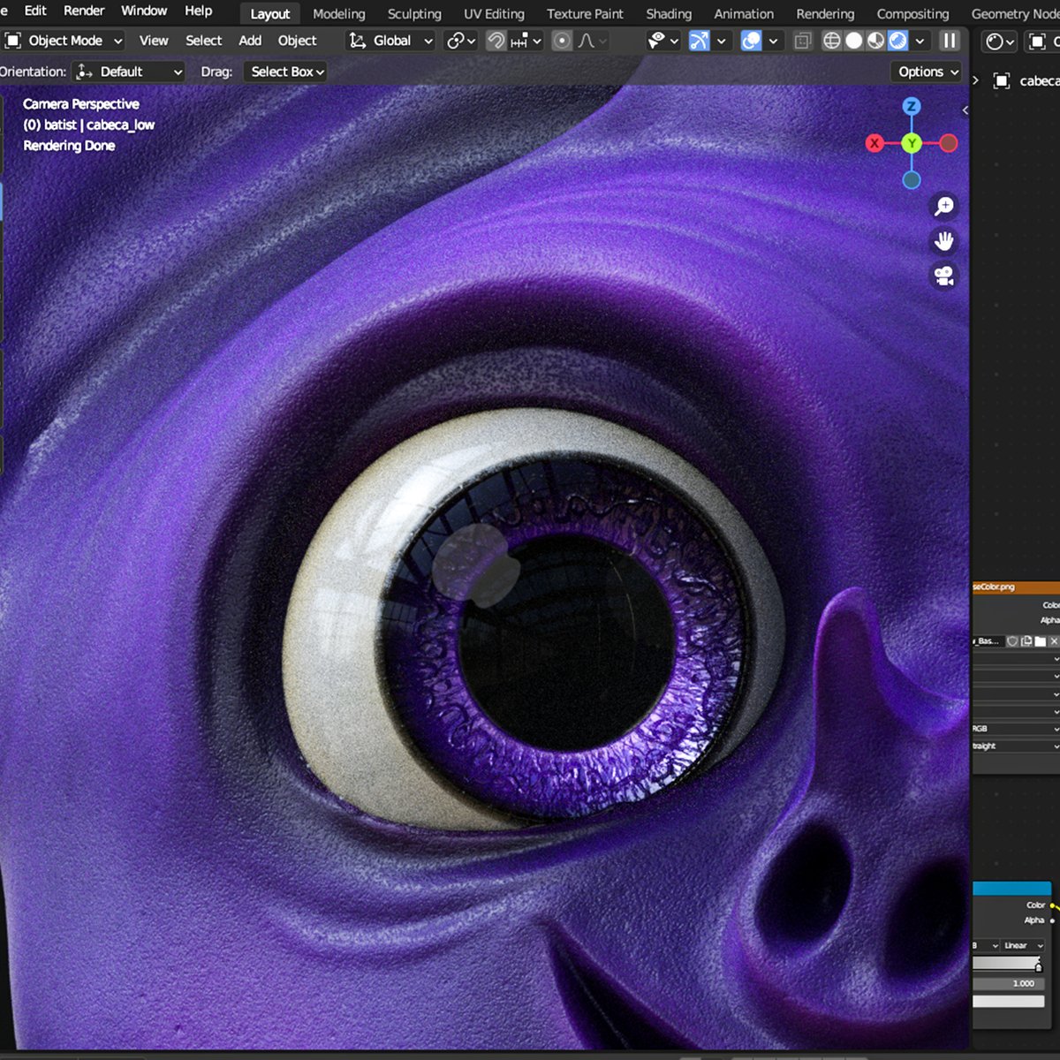This screenshot has height=1060, width=1060.
Task: Expand the cabeca breadcrumb arrow
Action: coord(976,80)
